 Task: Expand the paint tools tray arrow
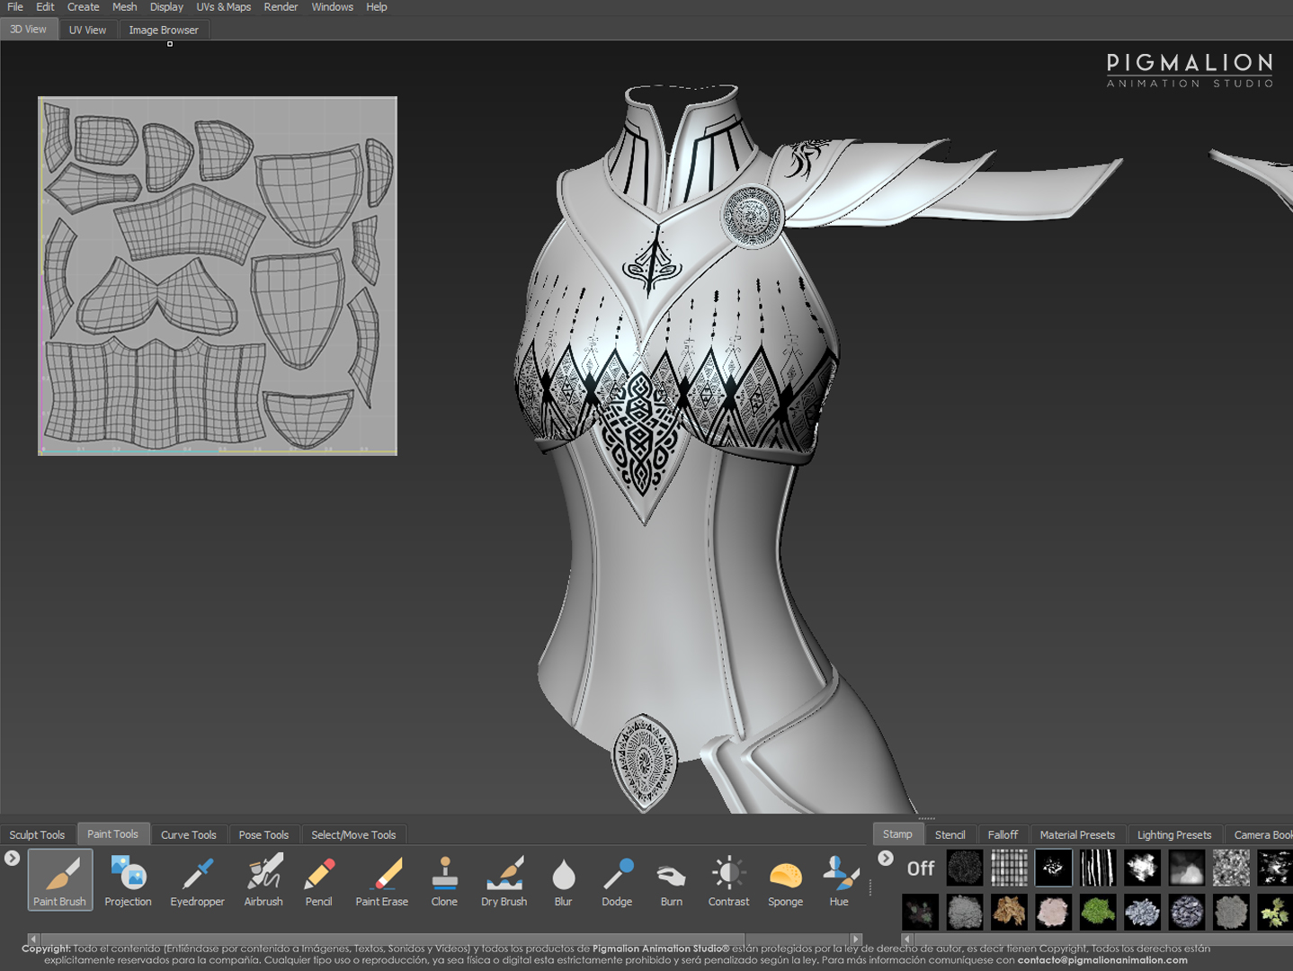point(12,858)
